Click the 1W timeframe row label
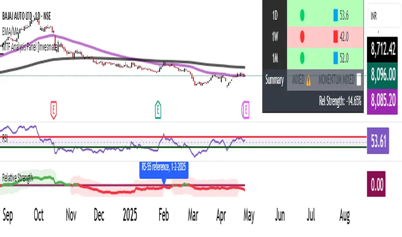Viewport: 402px width, 237px height. pos(275,37)
